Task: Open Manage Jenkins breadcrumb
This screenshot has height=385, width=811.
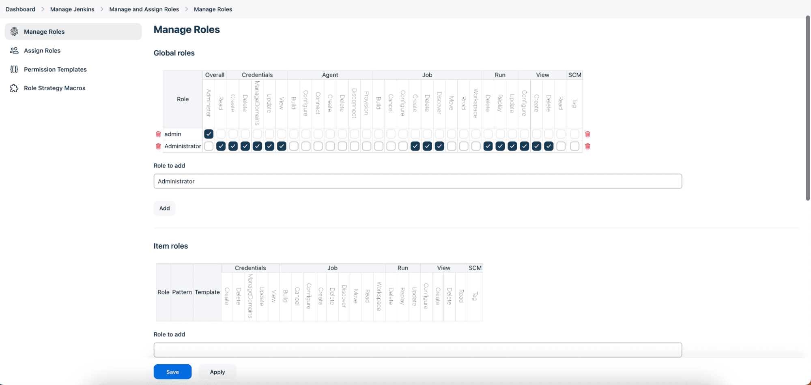Action: (x=72, y=9)
